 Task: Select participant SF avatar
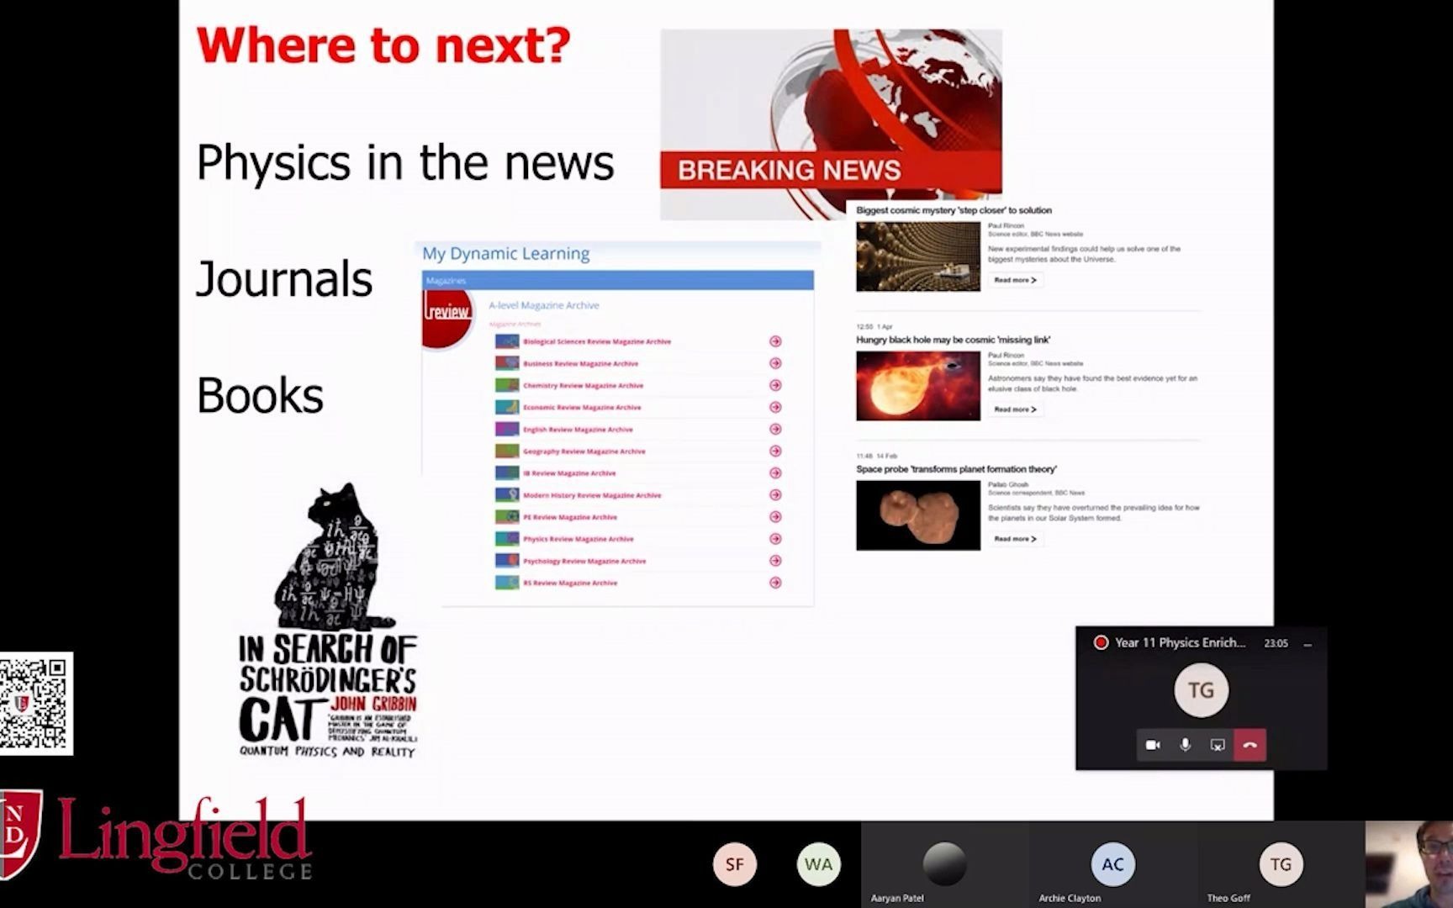[x=734, y=864]
